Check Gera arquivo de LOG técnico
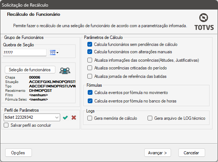The image size is (218, 162). 150,118
